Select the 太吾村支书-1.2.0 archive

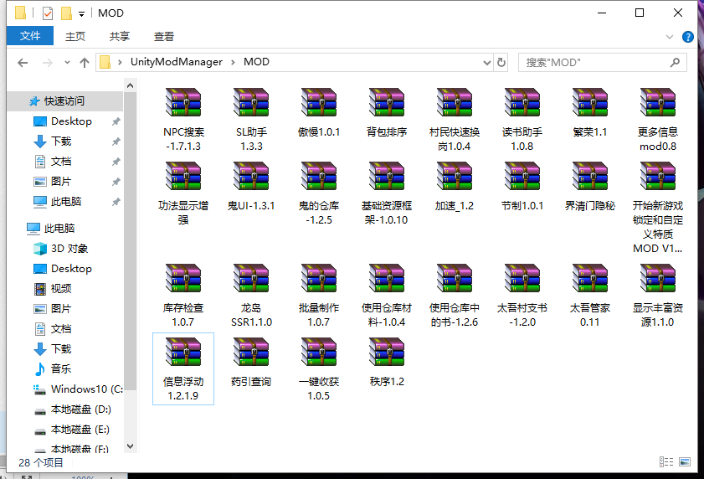point(522,296)
